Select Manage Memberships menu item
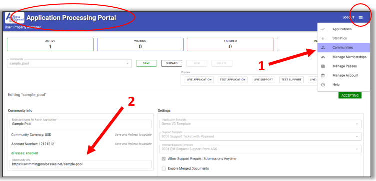This screenshot has height=181, width=376. point(344,57)
